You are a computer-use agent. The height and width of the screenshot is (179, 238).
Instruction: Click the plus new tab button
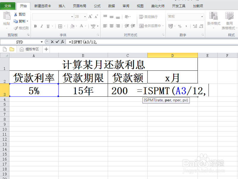pos(46,49)
